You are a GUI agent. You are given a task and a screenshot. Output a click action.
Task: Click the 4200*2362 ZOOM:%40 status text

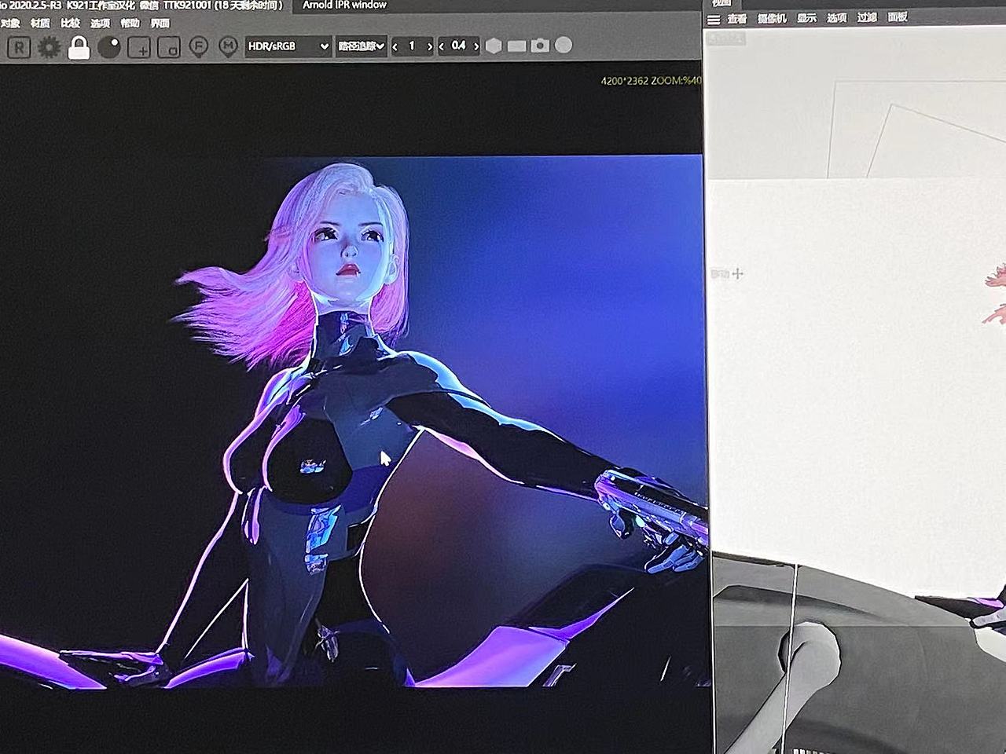pos(651,80)
